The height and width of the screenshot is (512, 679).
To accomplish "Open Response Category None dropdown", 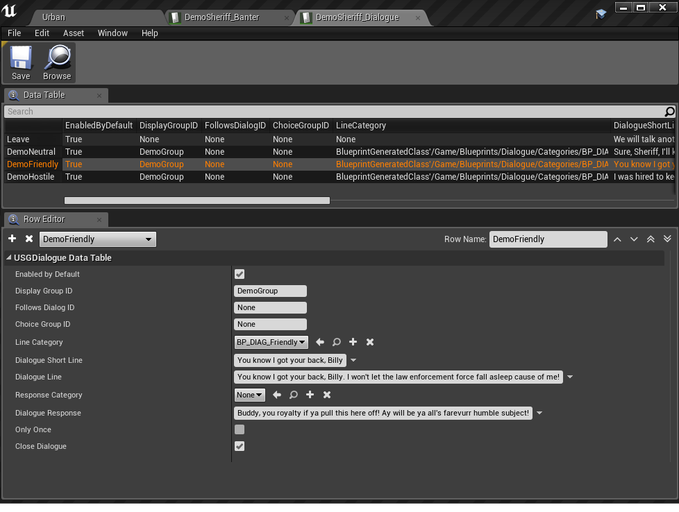I will [249, 395].
